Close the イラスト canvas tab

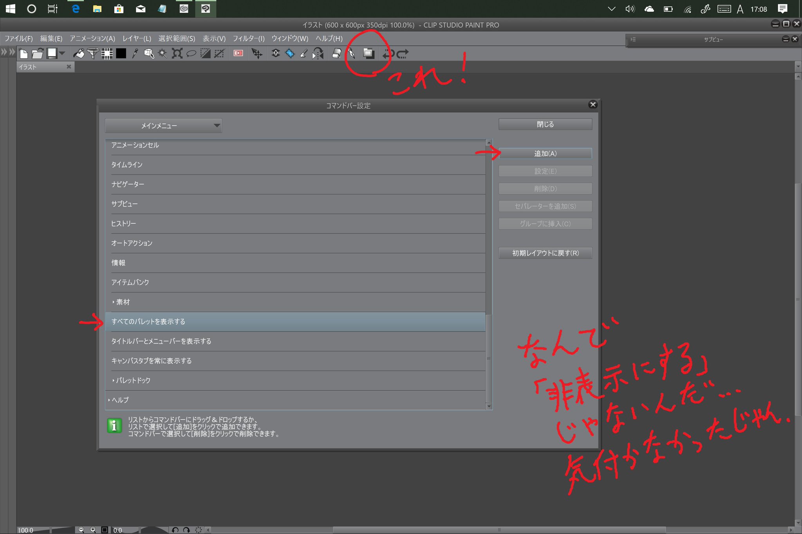(x=69, y=67)
